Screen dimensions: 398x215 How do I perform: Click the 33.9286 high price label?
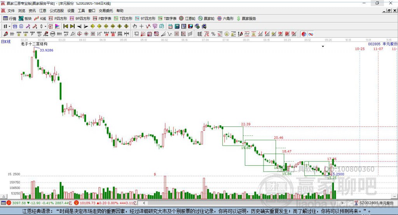pos(47,50)
